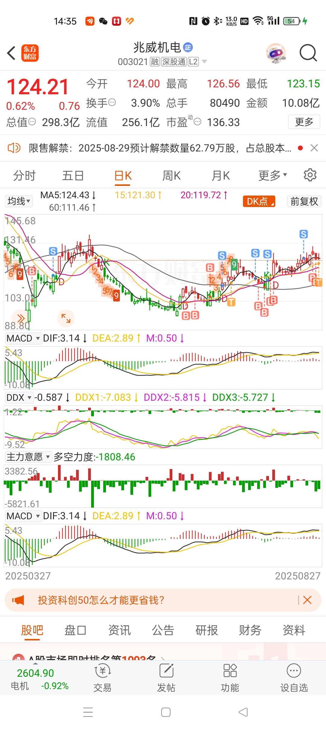Tap the 多空力度:-1808.46 value

(94, 457)
